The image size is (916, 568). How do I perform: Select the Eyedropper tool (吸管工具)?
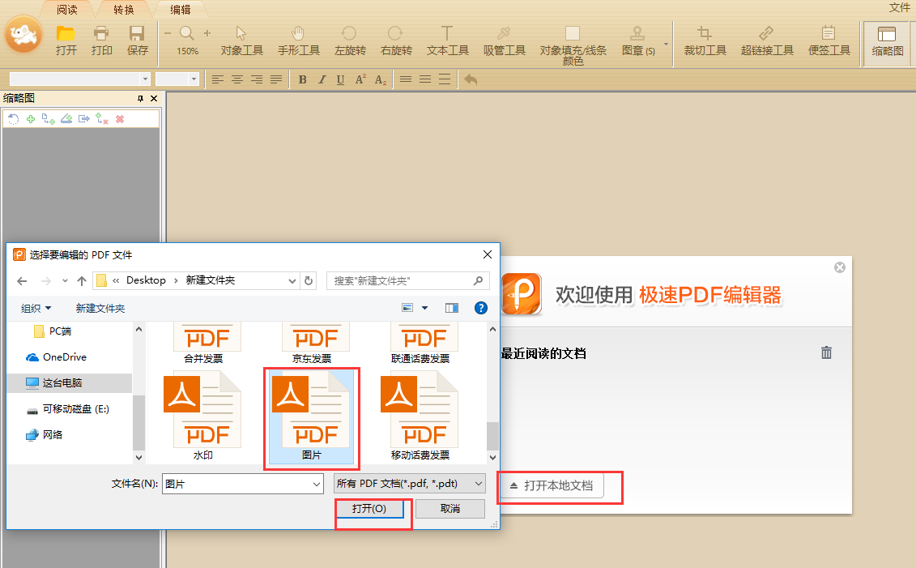click(x=504, y=41)
